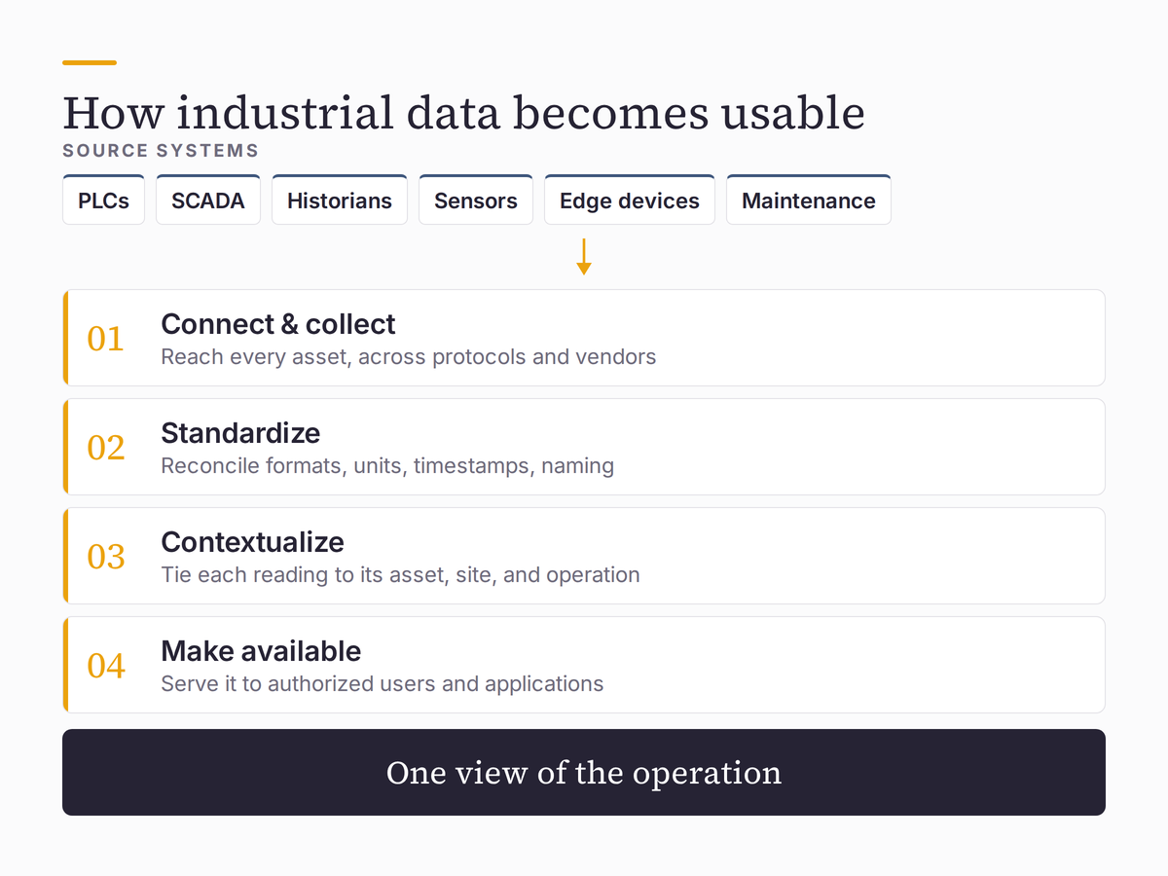Select the Sensors chip
Image resolution: width=1168 pixels, height=876 pixels.
pos(476,200)
